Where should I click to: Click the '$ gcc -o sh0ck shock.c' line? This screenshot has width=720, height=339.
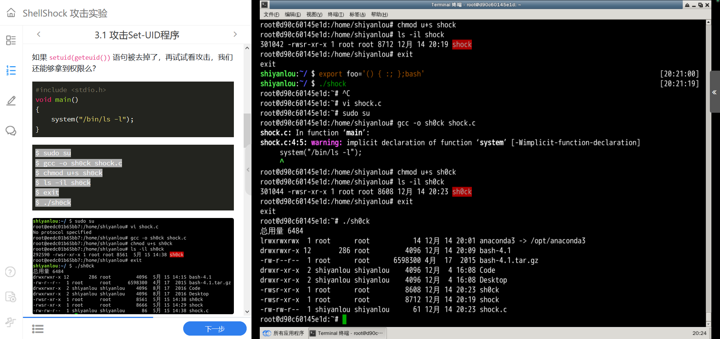click(x=79, y=163)
